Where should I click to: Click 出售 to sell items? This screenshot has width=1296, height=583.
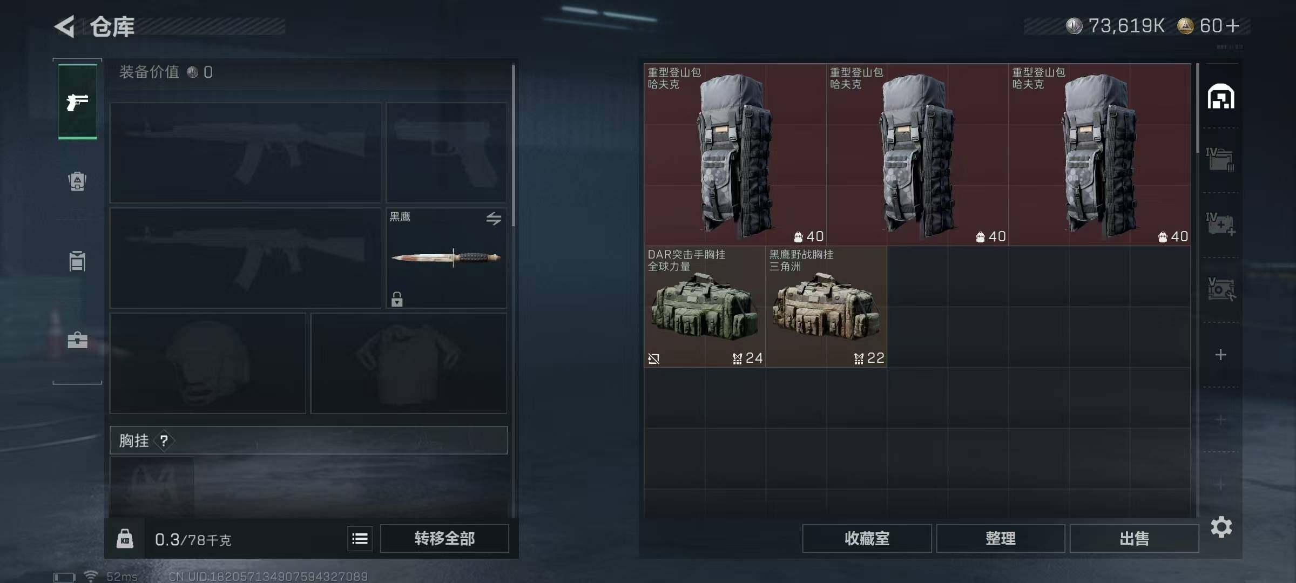[1134, 539]
